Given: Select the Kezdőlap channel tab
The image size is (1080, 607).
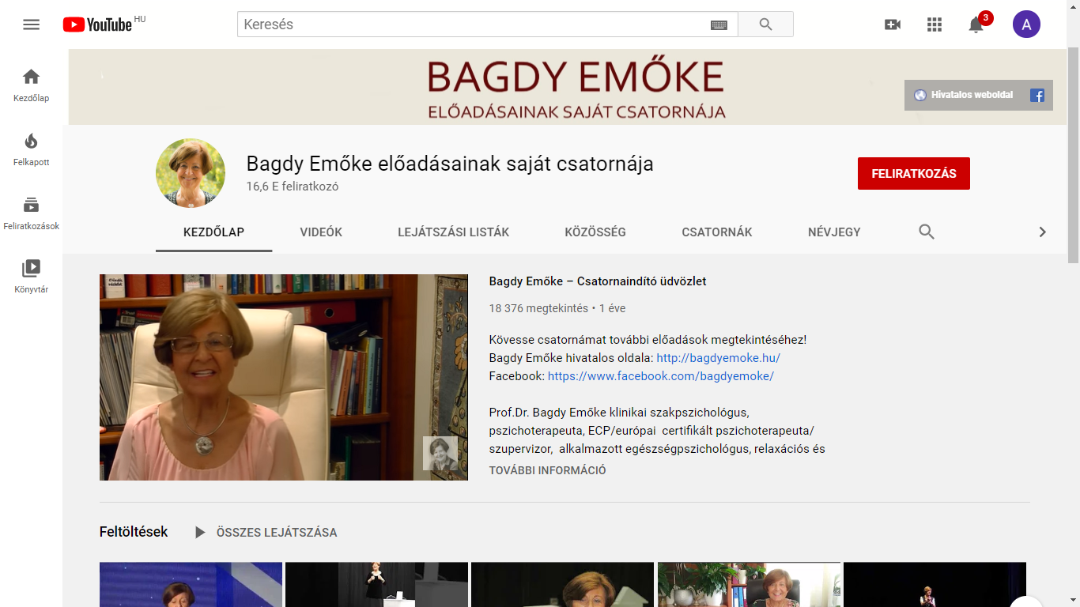Looking at the screenshot, I should [x=213, y=232].
